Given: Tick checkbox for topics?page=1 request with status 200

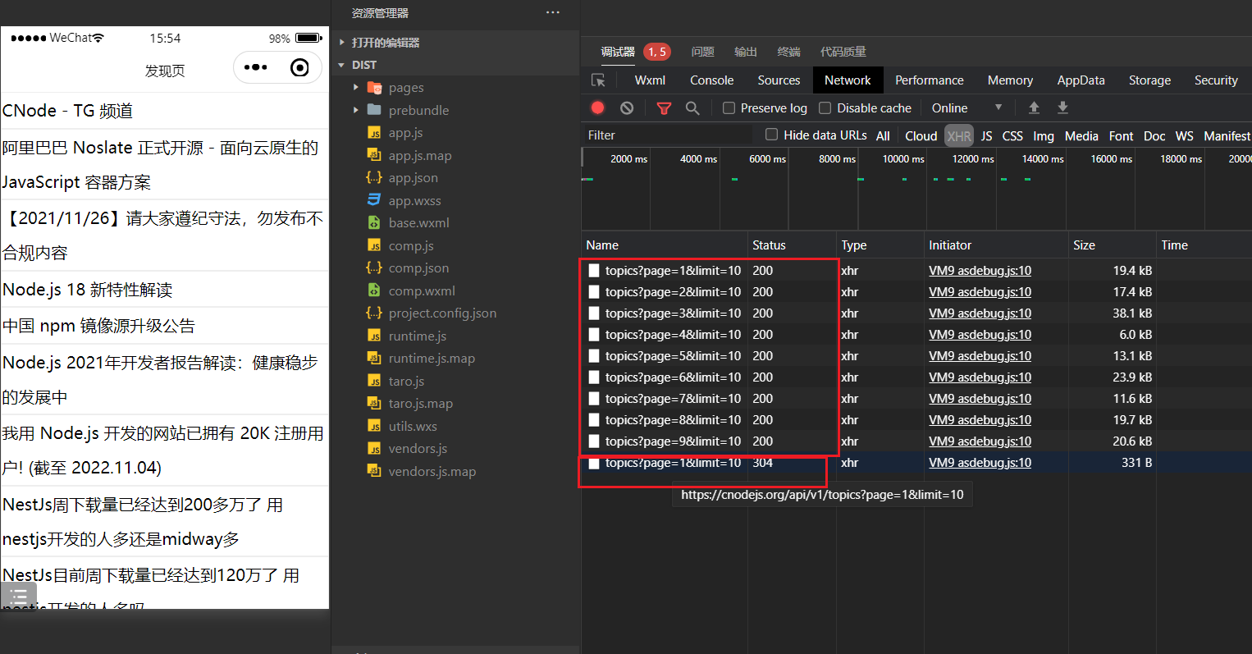Looking at the screenshot, I should [x=594, y=270].
